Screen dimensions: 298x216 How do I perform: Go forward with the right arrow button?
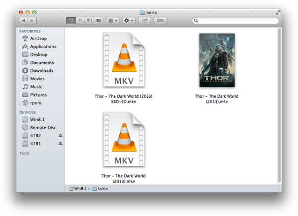click(32, 20)
